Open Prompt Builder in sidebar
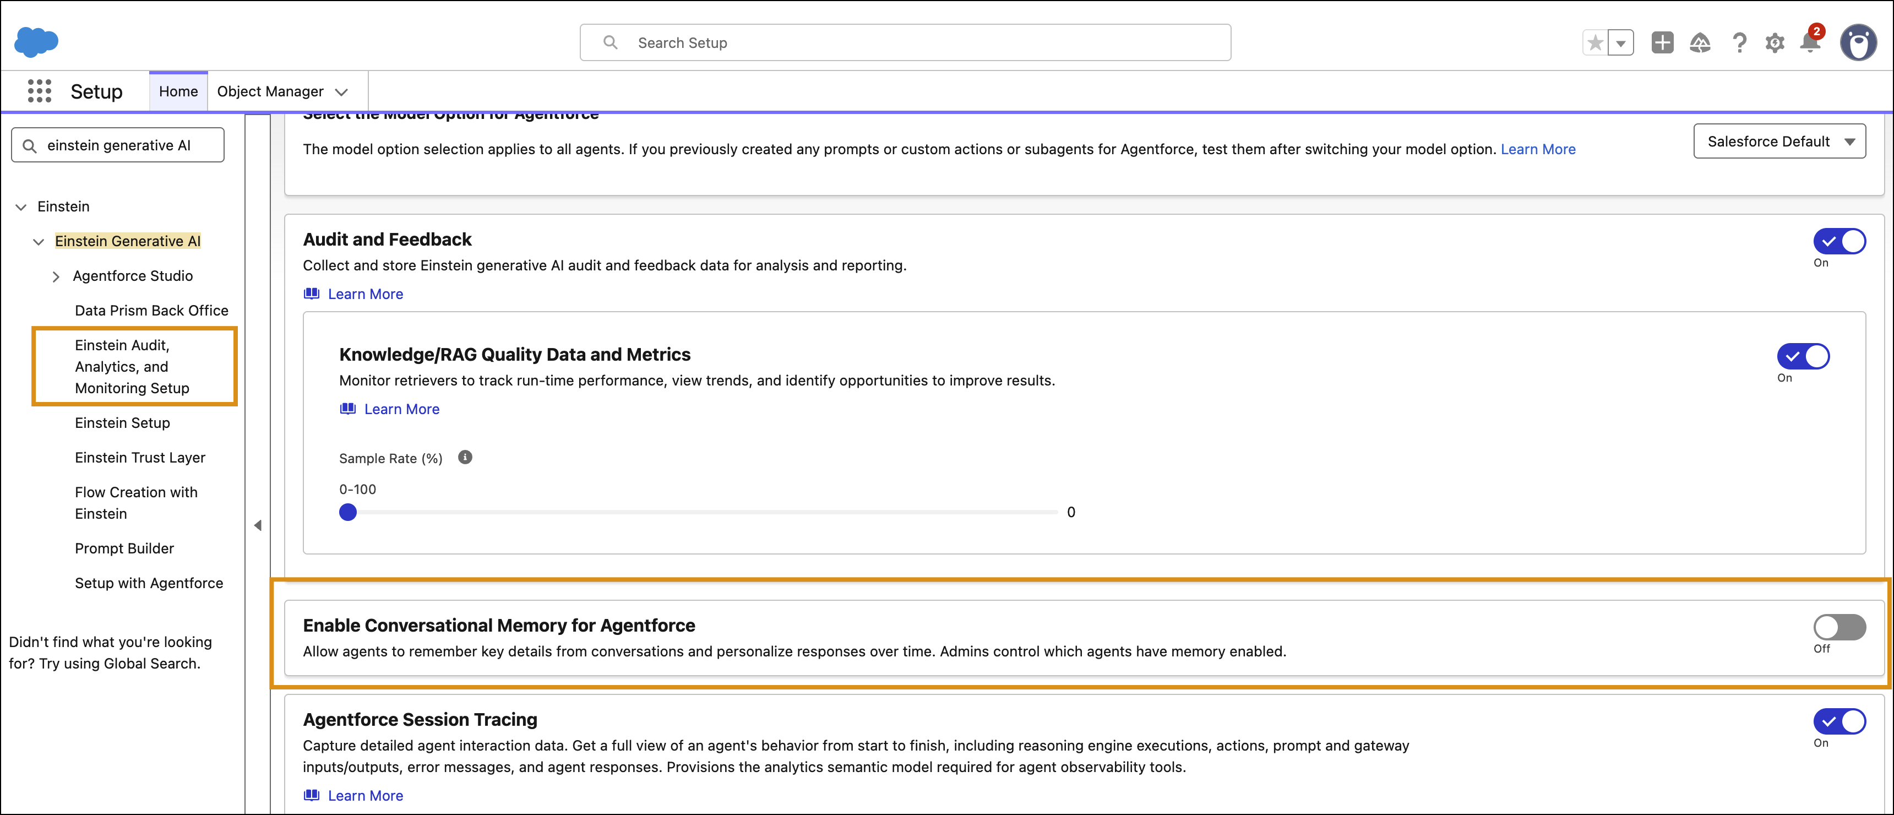This screenshot has height=815, width=1894. tap(124, 548)
